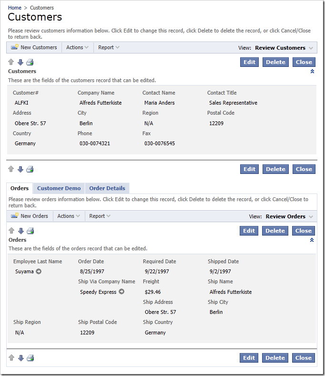The width and height of the screenshot is (325, 376).
Task: Open Report dropdown in Customers toolbar
Action: pos(109,47)
